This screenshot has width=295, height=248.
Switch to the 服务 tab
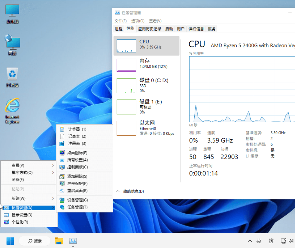point(212,29)
